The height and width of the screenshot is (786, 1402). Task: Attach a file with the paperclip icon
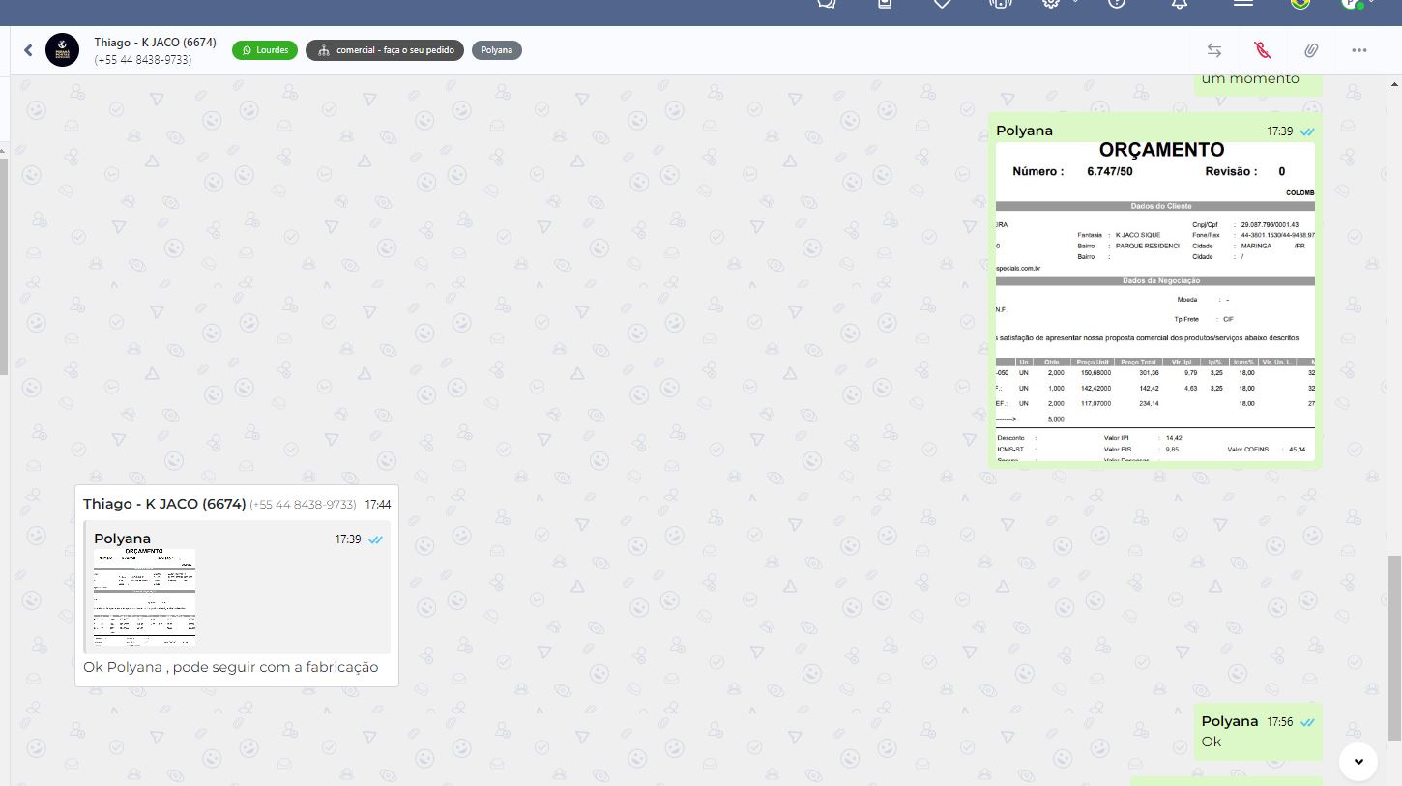[1311, 50]
